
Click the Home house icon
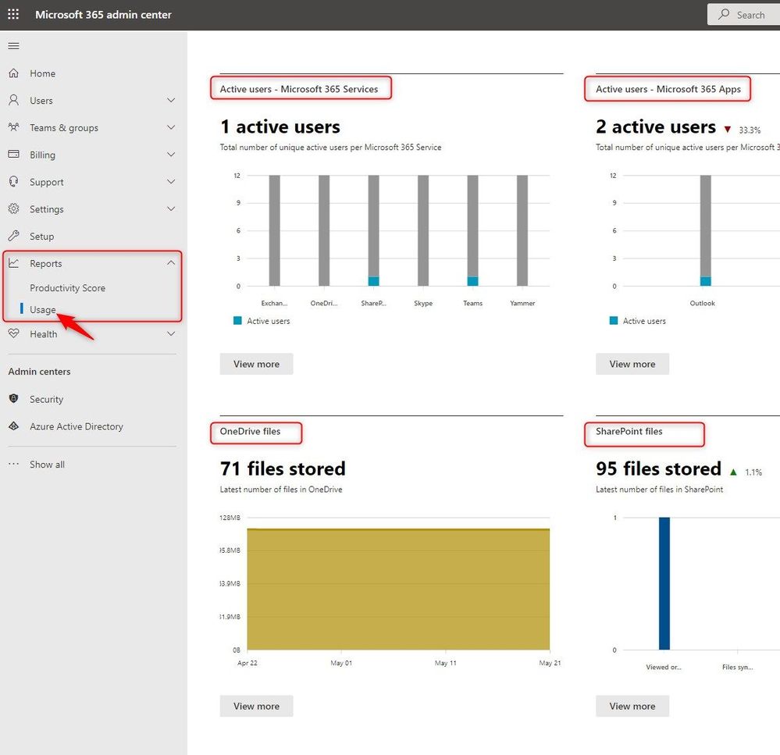click(14, 73)
